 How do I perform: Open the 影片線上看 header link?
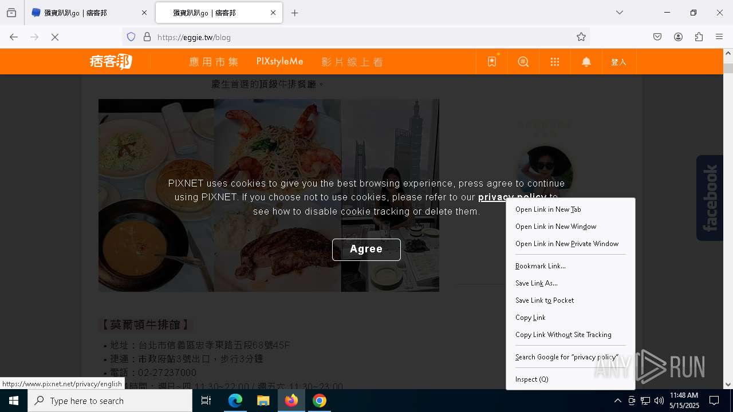coord(352,62)
